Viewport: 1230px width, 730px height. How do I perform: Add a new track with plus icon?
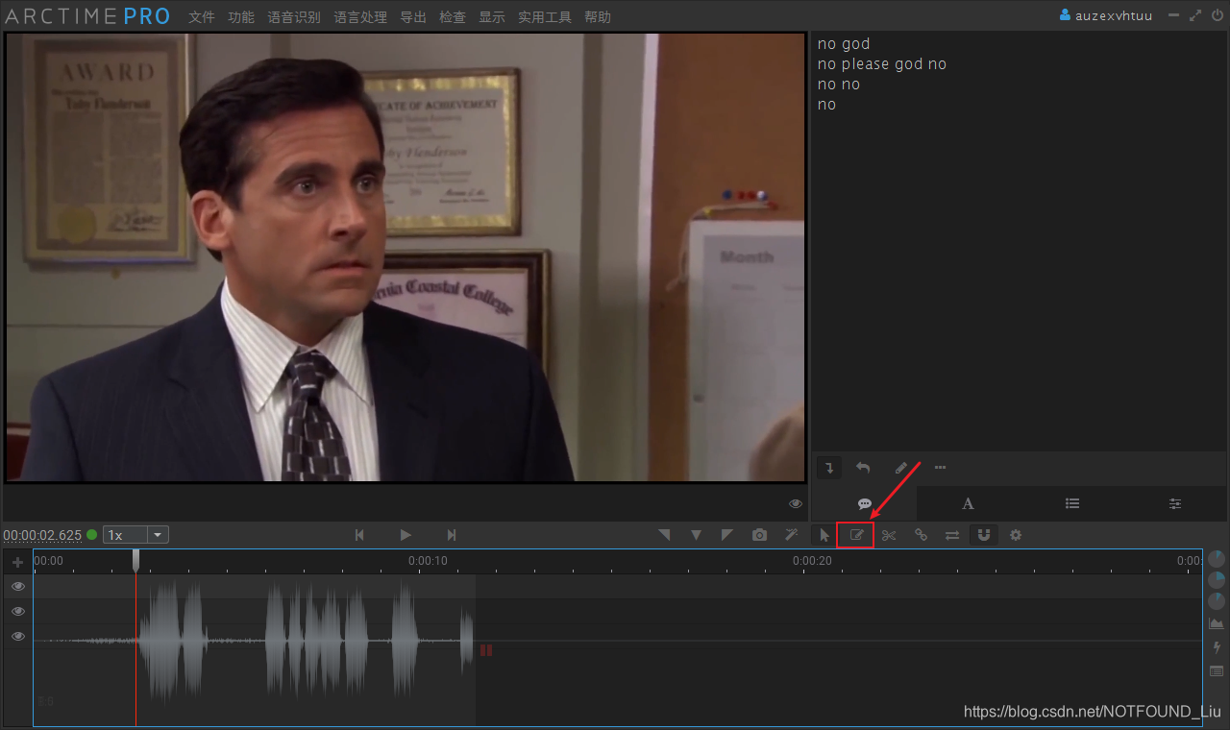pyautogui.click(x=17, y=562)
